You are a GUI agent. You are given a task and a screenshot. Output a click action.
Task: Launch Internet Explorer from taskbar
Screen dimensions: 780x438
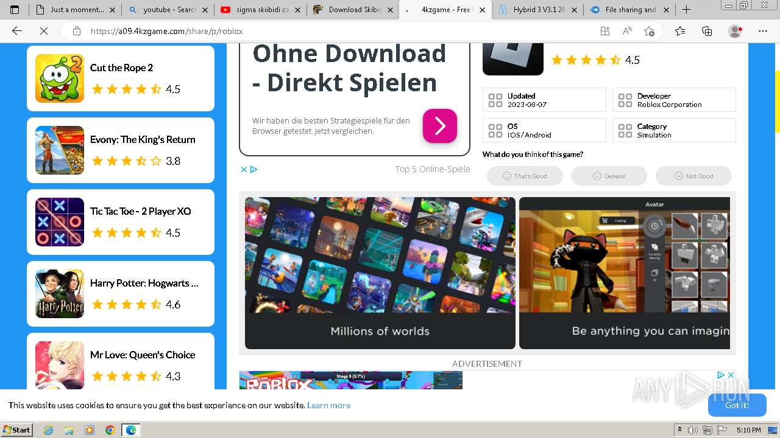pyautogui.click(x=49, y=430)
